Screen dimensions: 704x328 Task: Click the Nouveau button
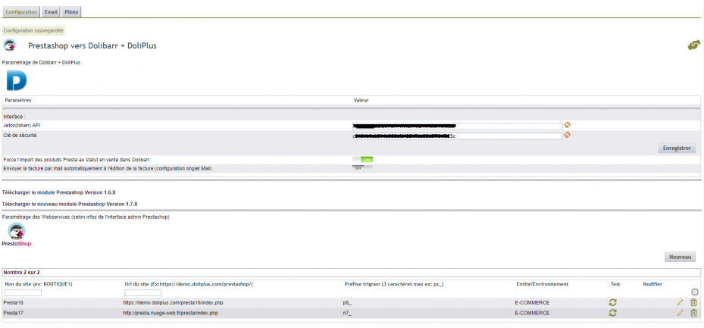(x=680, y=257)
